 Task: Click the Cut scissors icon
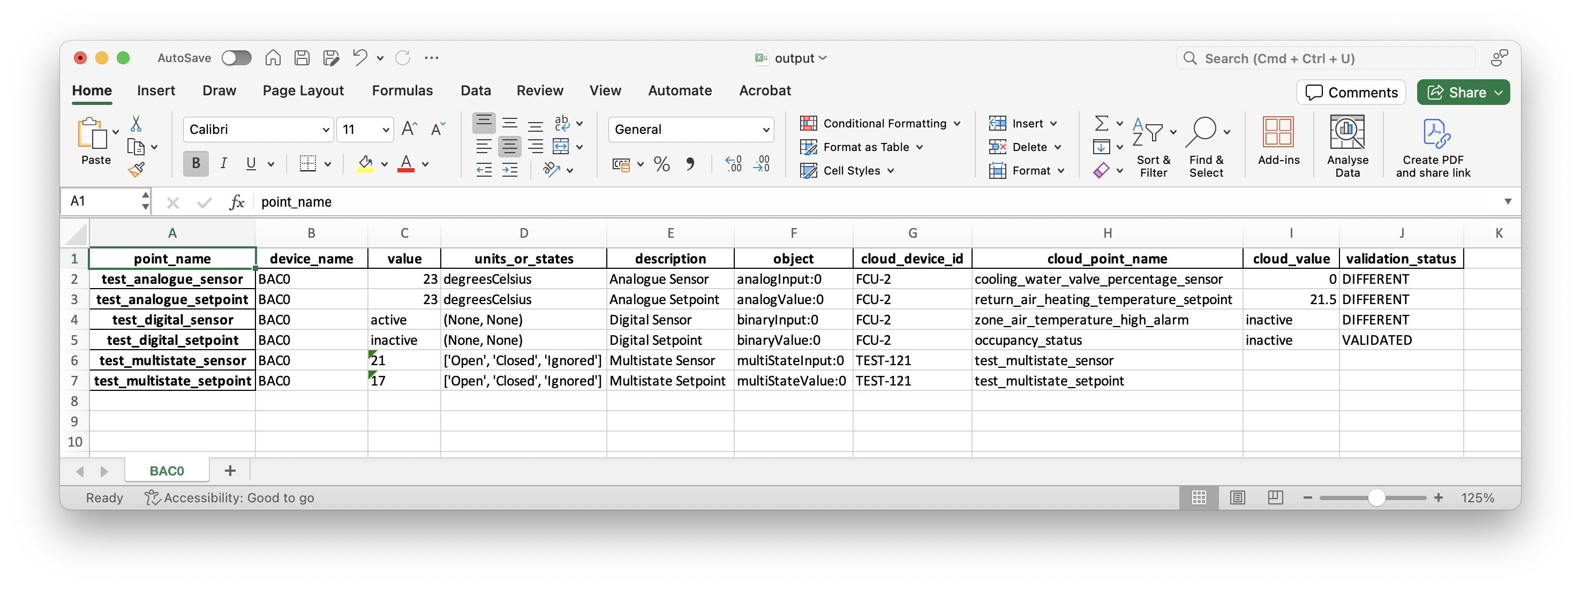click(x=135, y=124)
